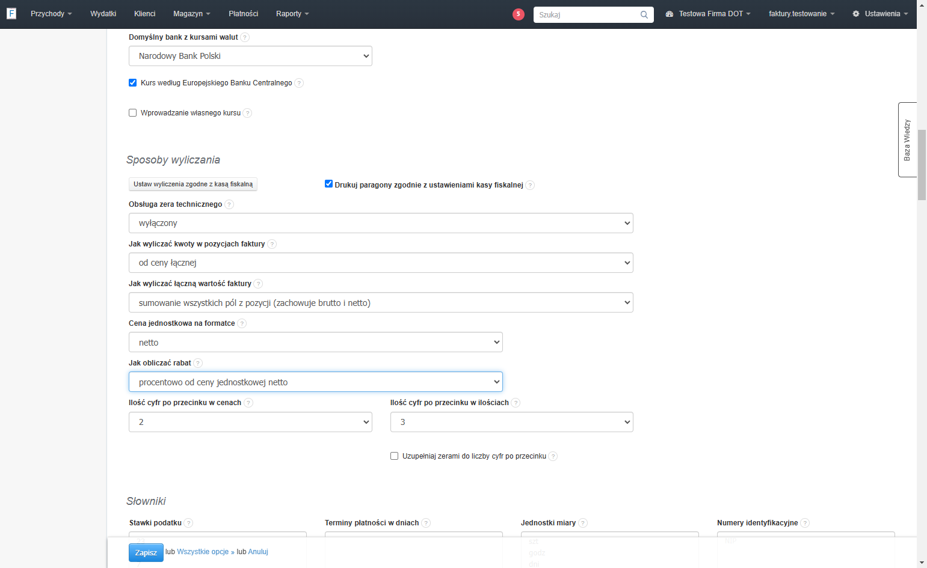Open help icon for Stawki podatku

point(188,523)
